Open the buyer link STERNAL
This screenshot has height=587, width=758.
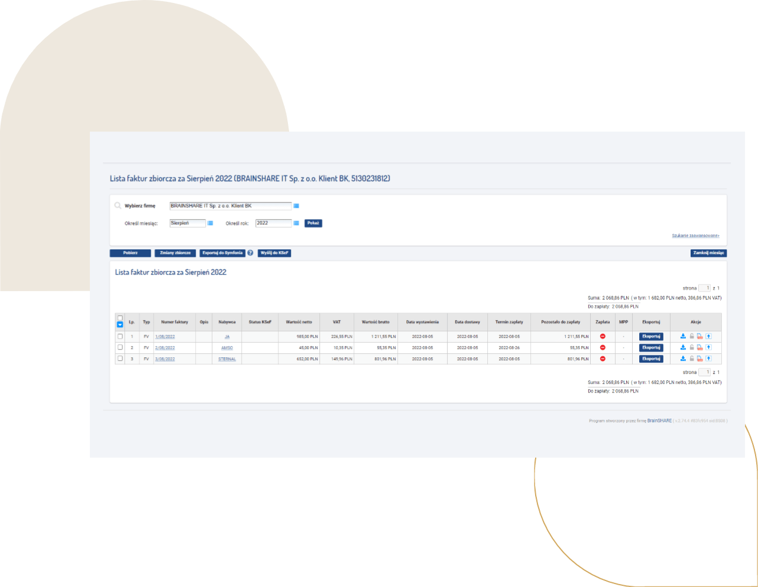227,359
